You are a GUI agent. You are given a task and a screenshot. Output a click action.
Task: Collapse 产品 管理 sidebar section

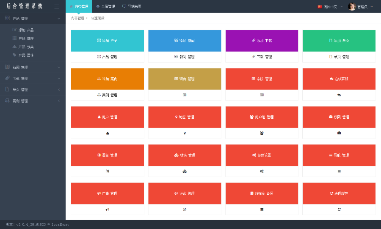click(33, 19)
